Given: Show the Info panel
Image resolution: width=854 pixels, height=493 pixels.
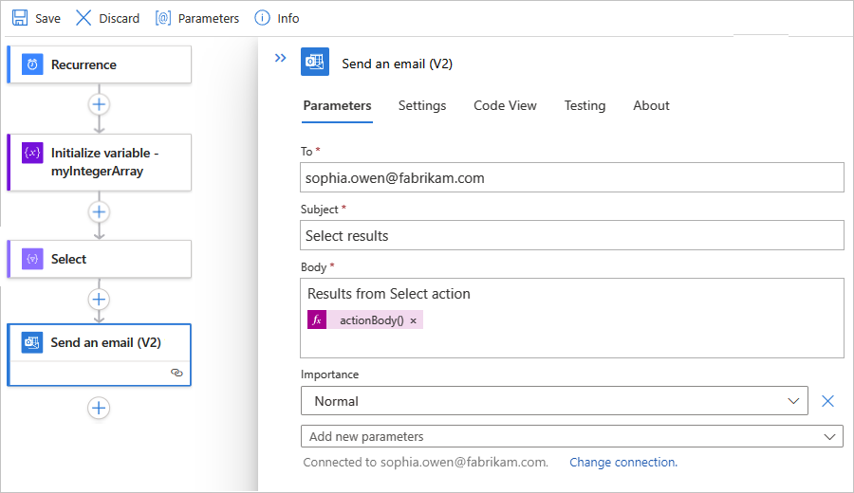Looking at the screenshot, I should click(x=263, y=18).
